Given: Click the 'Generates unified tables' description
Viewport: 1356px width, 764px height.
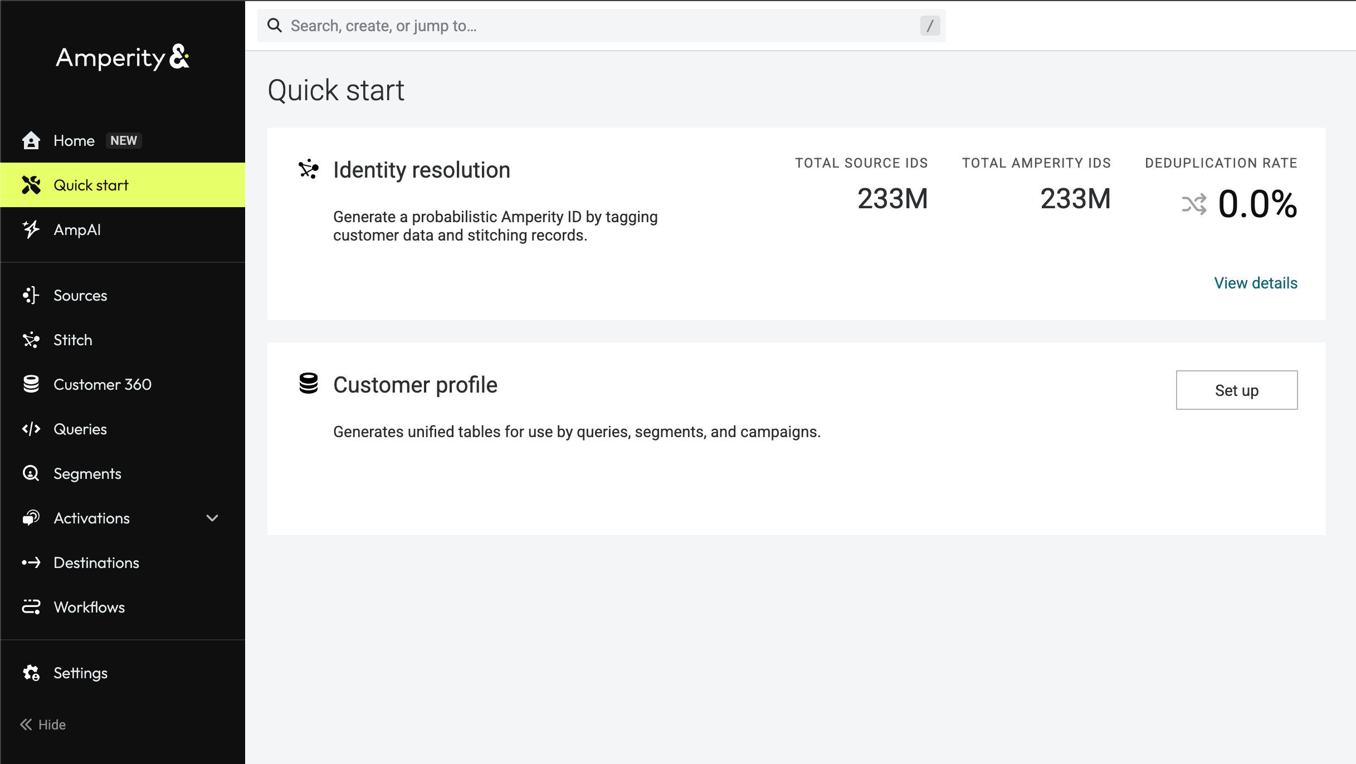Looking at the screenshot, I should (577, 432).
